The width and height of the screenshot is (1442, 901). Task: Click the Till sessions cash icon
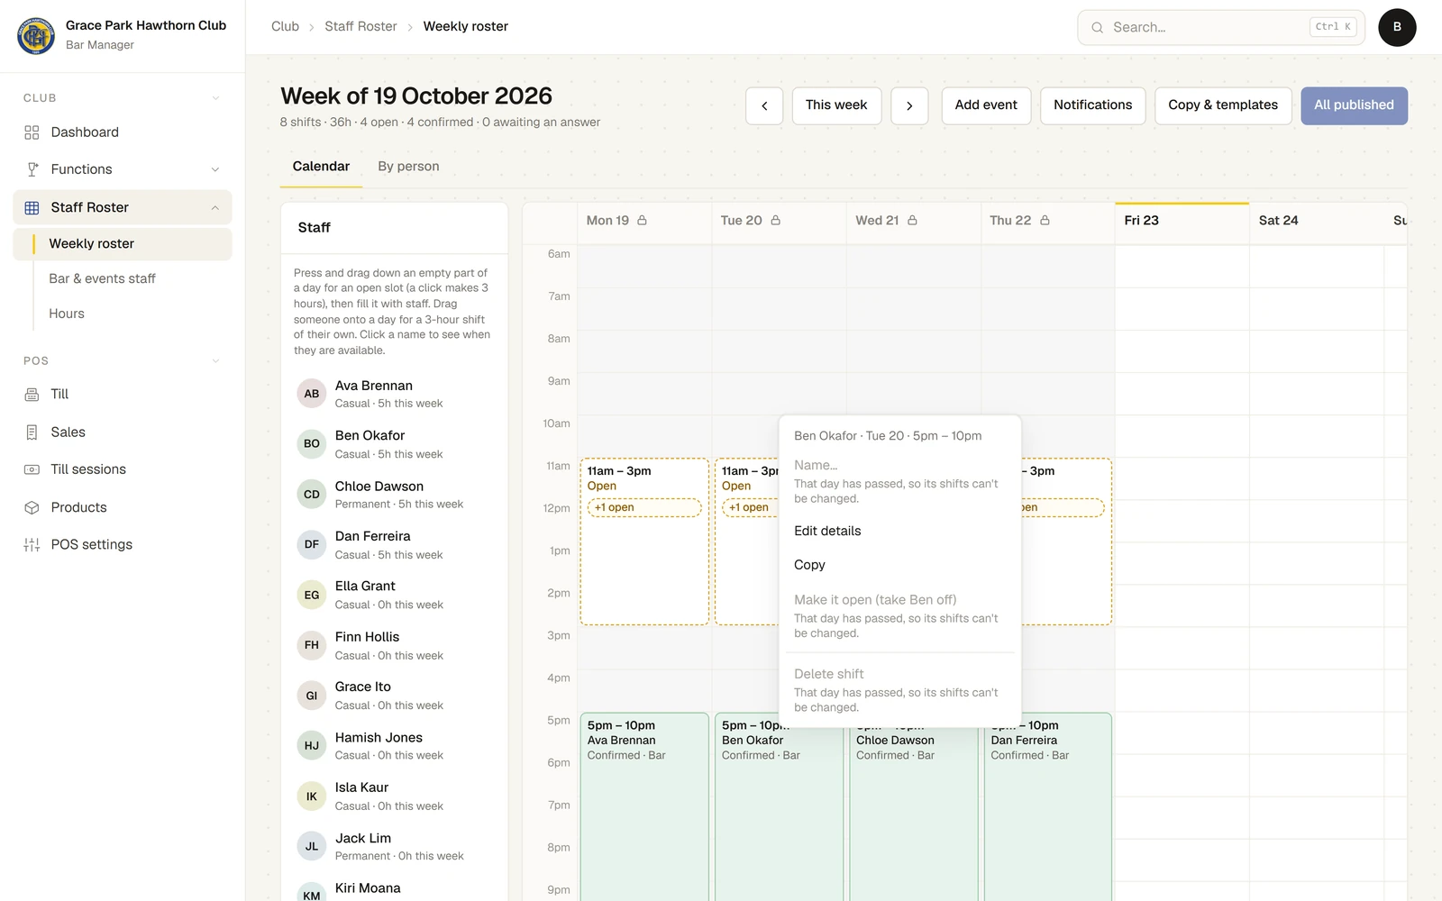pyautogui.click(x=32, y=469)
